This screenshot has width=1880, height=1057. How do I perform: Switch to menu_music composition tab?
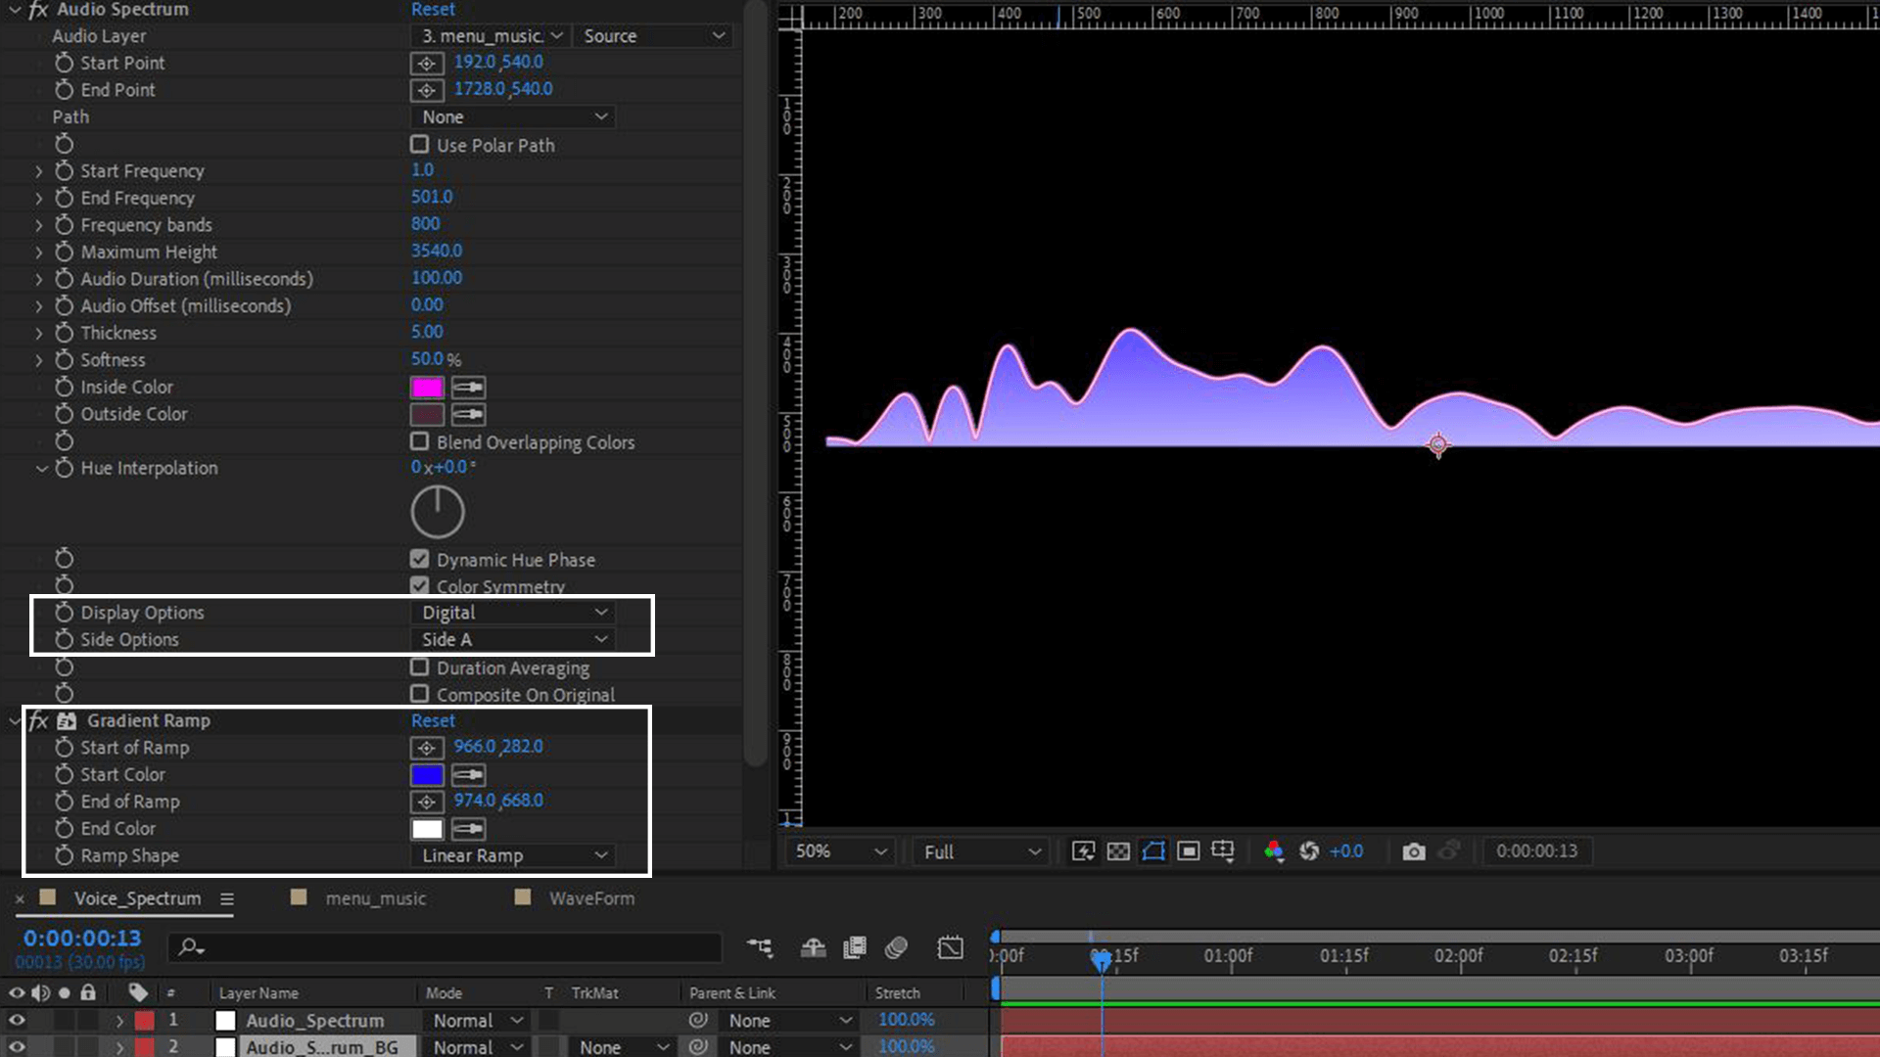pyautogui.click(x=374, y=896)
